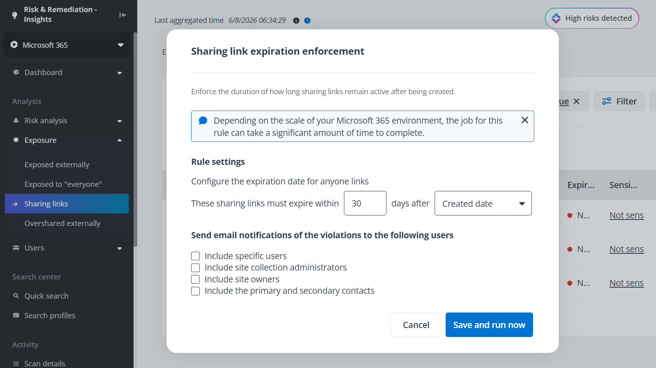Click the first row's Not sens link
656x368 pixels.
627,215
